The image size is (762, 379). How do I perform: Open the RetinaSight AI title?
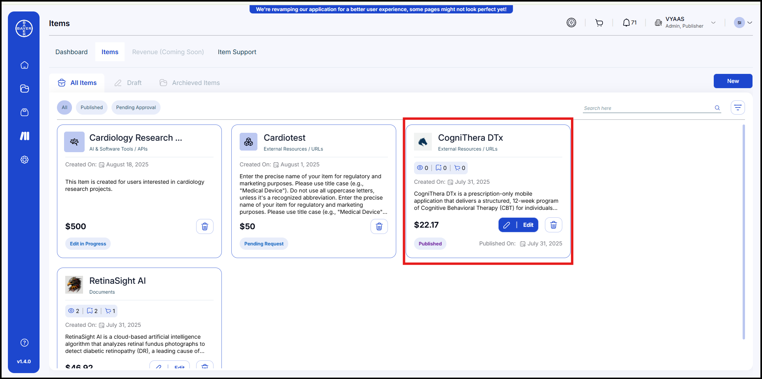pos(117,281)
